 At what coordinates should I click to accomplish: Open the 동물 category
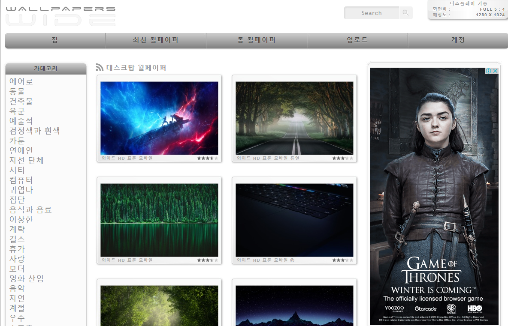tap(17, 92)
